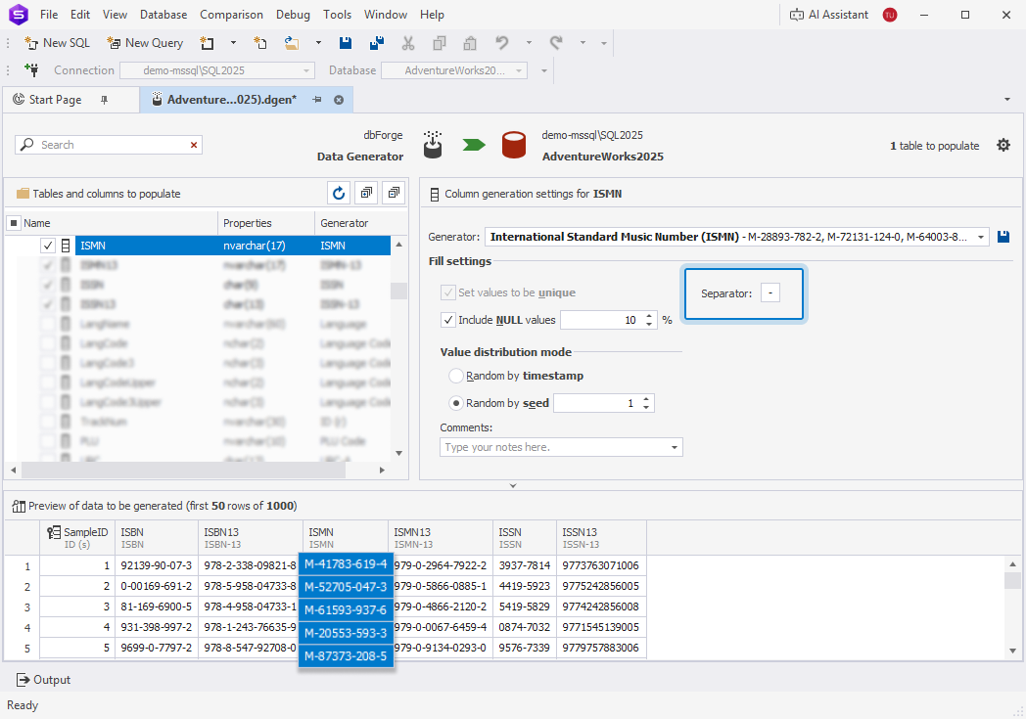1026x719 pixels.
Task: Open the Database dropdown
Action: (519, 70)
